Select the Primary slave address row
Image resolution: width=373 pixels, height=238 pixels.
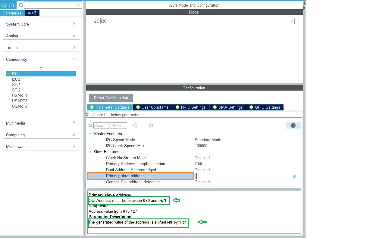(x=140, y=176)
